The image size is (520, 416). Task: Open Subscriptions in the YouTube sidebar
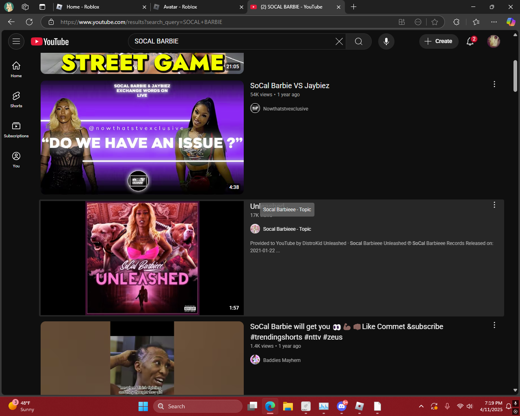click(x=16, y=130)
